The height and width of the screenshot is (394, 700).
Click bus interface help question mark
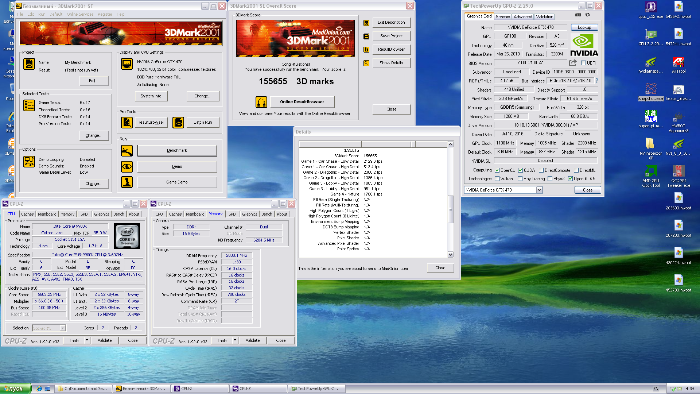click(x=597, y=81)
